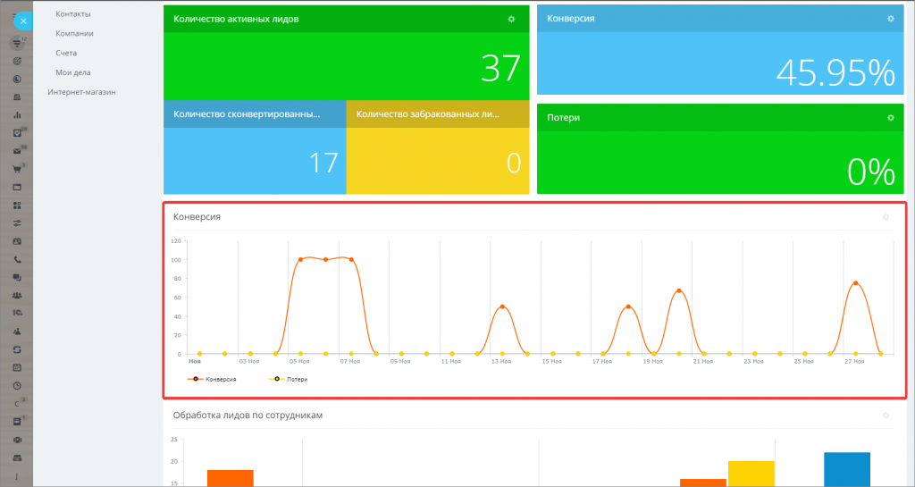The width and height of the screenshot is (915, 487).
Task: Open the mail envelope icon in the sidebar
Action: [17, 151]
